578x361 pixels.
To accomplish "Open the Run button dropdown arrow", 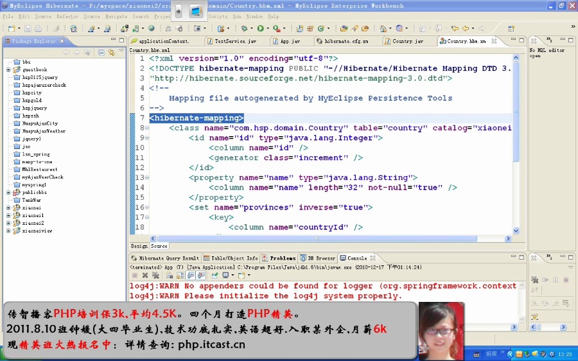I will tap(267, 28).
